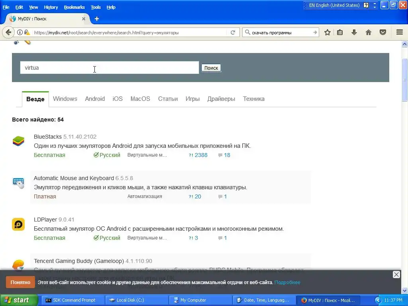The image size is (408, 306).
Task: Switch to the Android tab
Action: coord(95,99)
